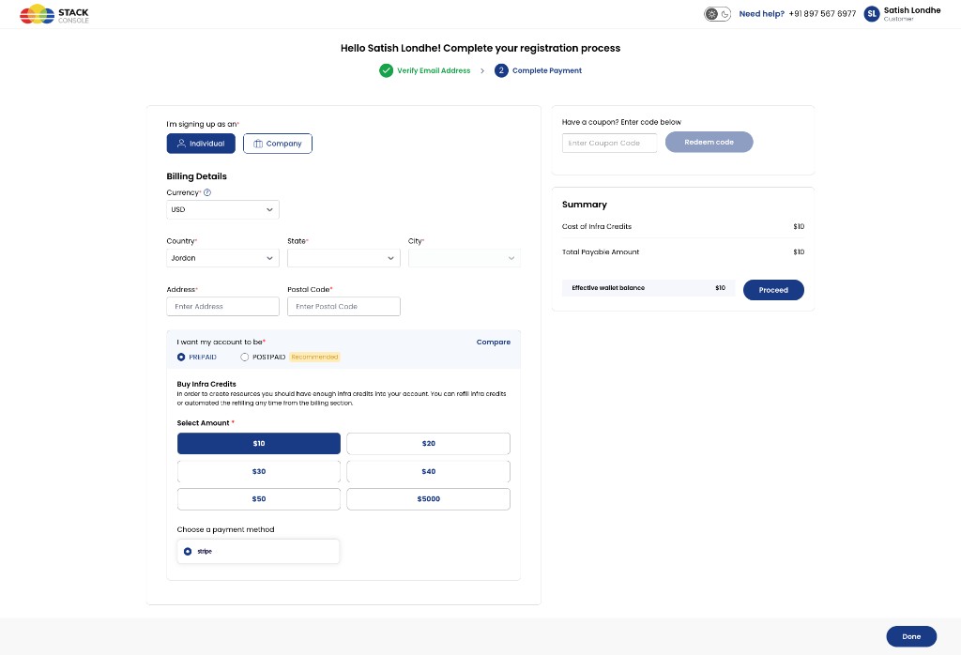Click the Buy Infra Credits heading

point(206,384)
